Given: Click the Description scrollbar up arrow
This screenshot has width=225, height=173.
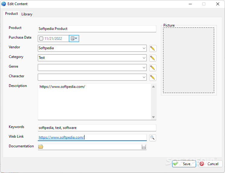Looking at the screenshot, I should [153, 87].
